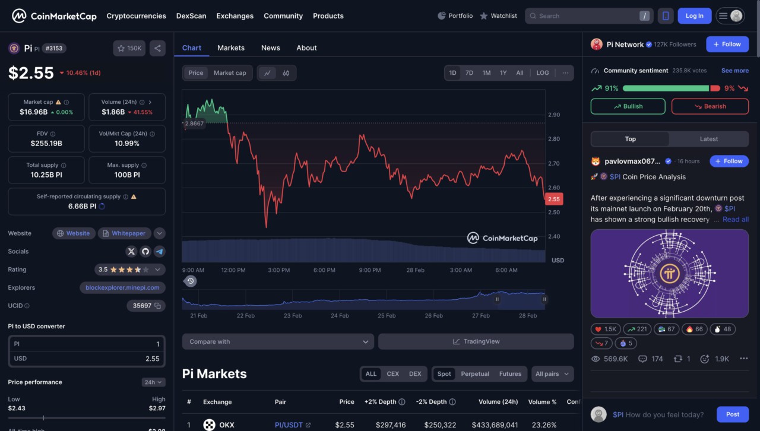Switch to the Markets tab
Image resolution: width=760 pixels, height=431 pixels.
click(x=231, y=47)
